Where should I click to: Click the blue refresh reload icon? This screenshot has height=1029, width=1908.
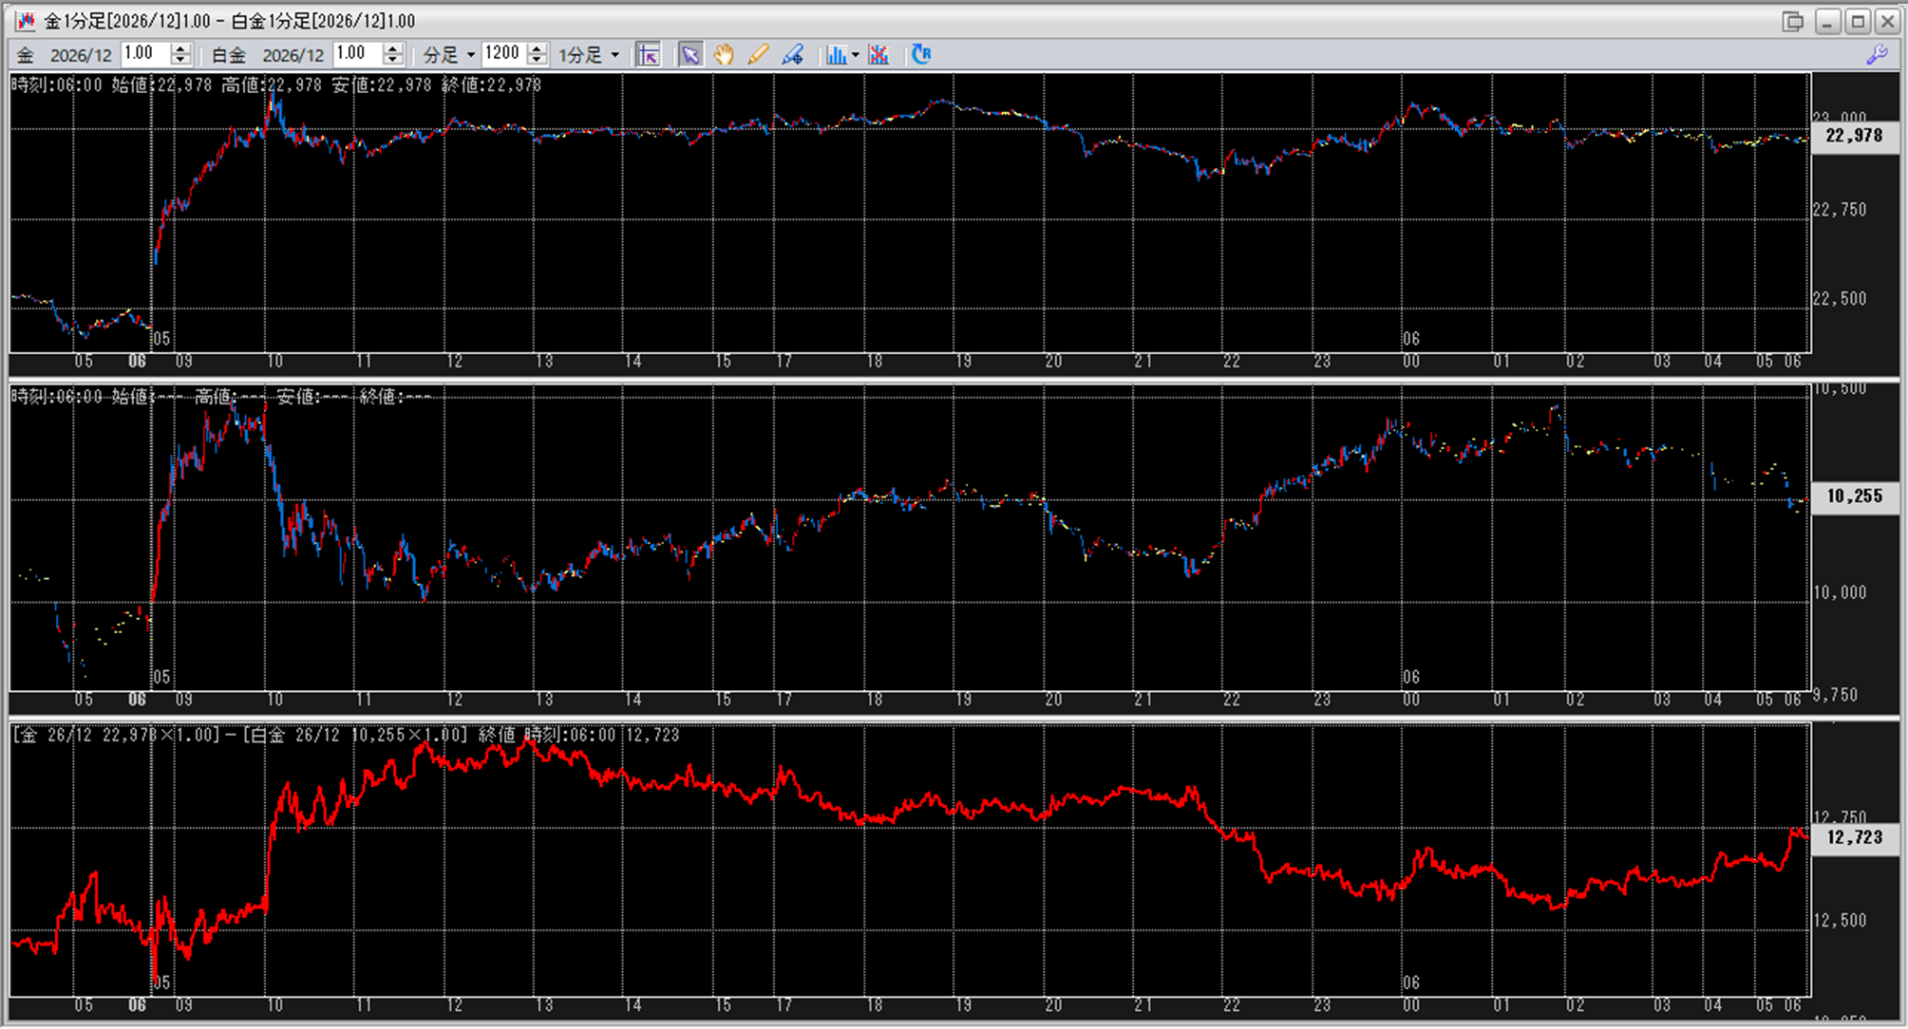coord(921,54)
